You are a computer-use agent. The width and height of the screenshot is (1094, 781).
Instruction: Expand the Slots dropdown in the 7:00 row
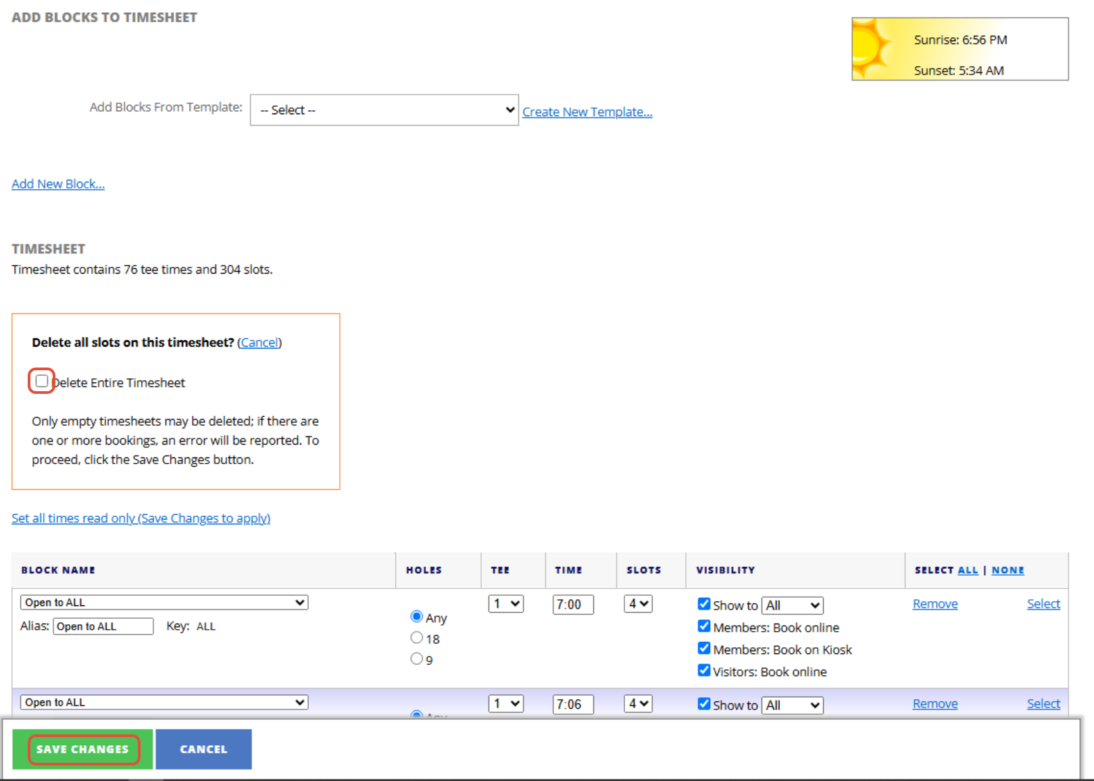point(638,604)
